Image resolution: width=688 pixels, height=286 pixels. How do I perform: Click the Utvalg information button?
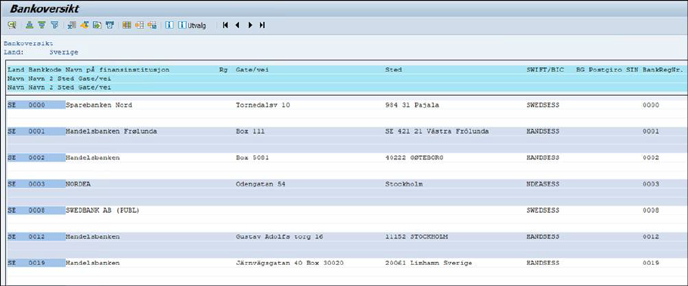tap(192, 26)
